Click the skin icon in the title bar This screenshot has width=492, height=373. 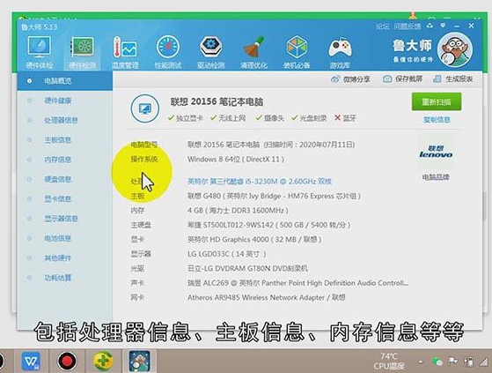[x=430, y=26]
